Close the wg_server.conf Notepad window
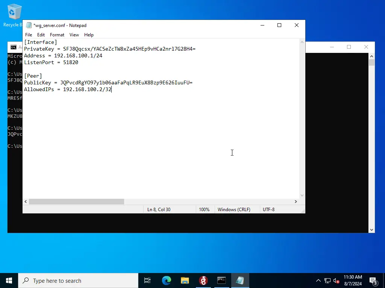 [296, 25]
